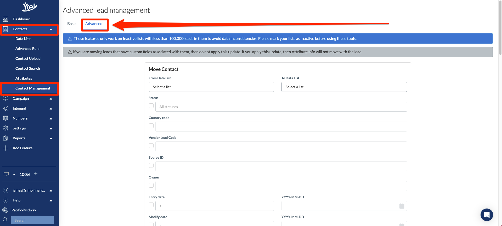The image size is (502, 226).
Task: Click the user account avatar icon
Action: point(5,191)
